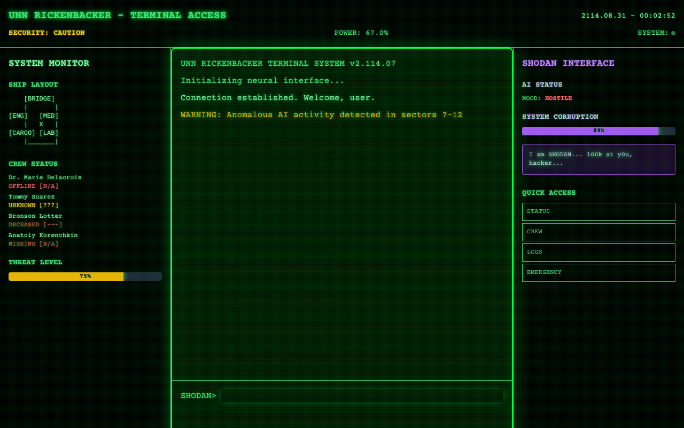Screen dimensions: 684x428
Task: Click SHODAN's taunting message box
Action: point(598,159)
